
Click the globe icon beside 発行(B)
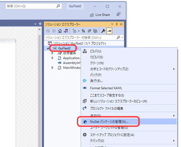[x=85, y=81]
